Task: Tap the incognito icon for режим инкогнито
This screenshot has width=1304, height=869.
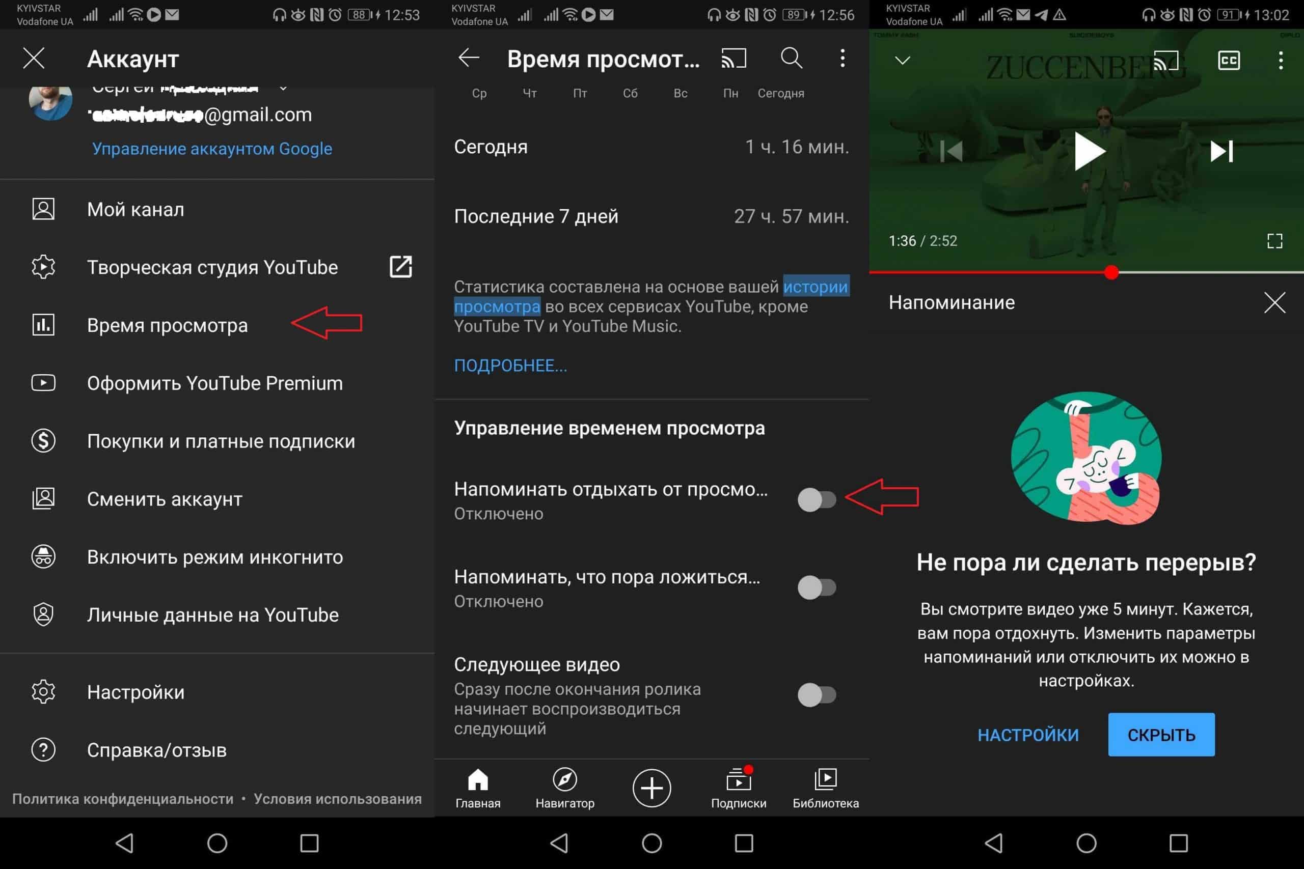Action: 43,557
